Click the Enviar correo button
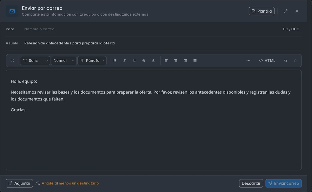The height and width of the screenshot is (192, 312). tap(283, 183)
